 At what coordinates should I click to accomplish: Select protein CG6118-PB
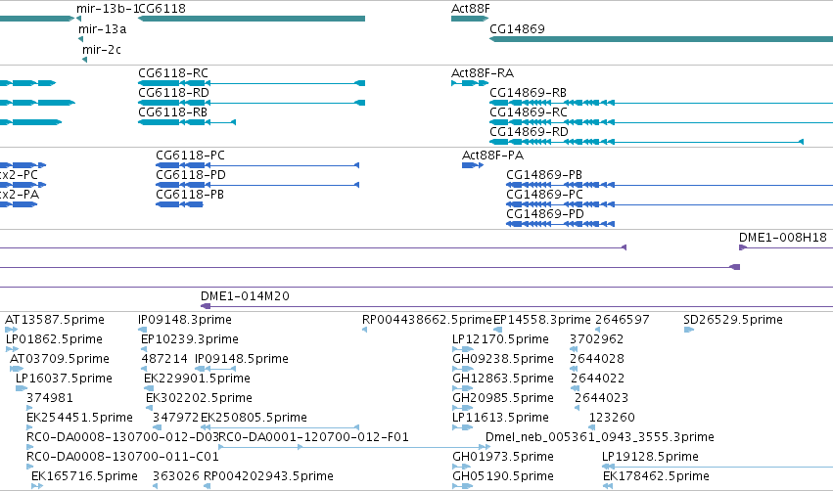(x=179, y=204)
